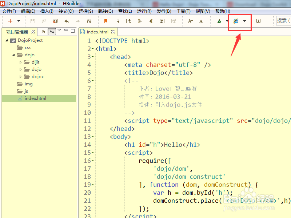
Task: Click the move to line end icon
Action: point(151,21)
